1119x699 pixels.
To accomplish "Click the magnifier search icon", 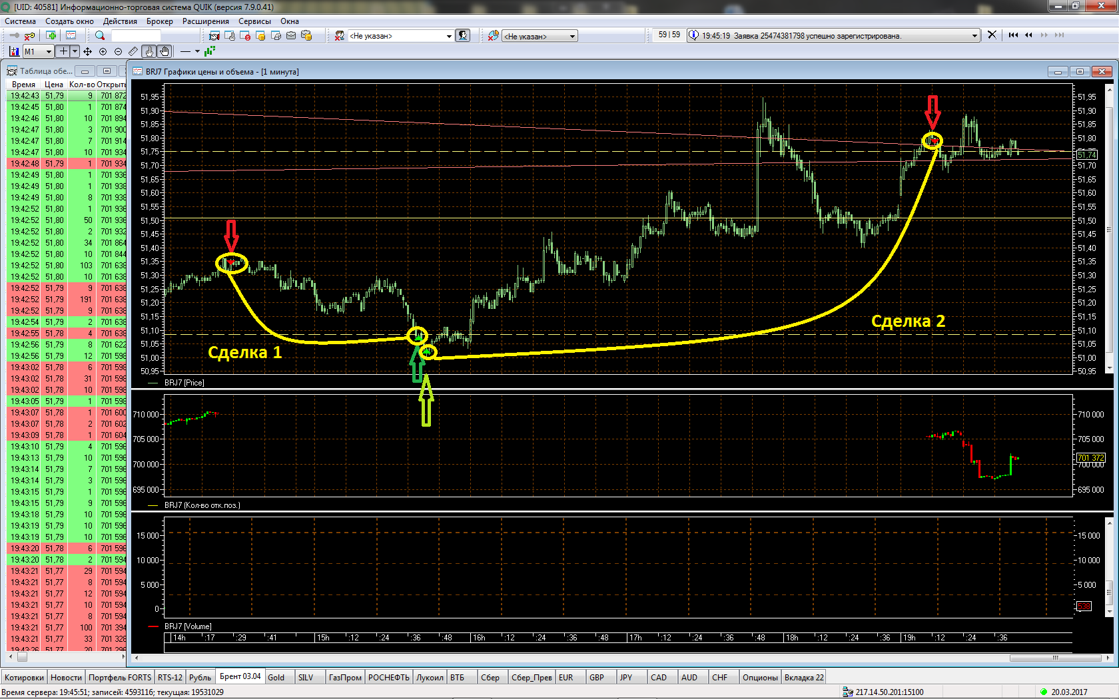I will [100, 35].
